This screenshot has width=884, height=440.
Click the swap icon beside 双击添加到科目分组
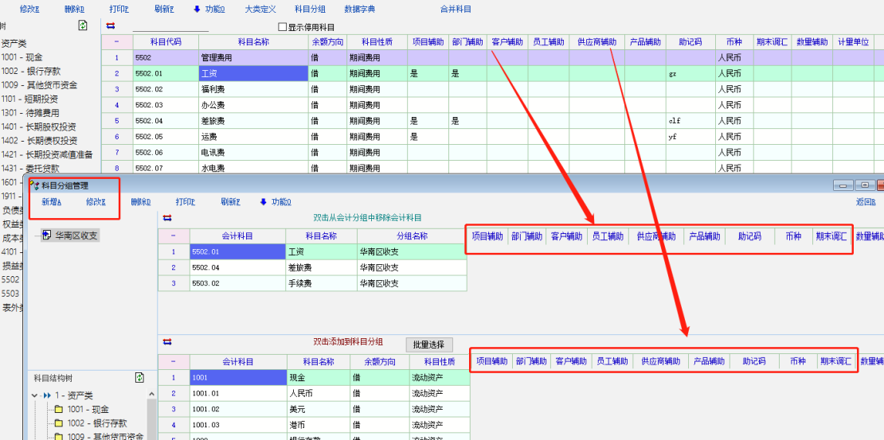click(x=167, y=342)
